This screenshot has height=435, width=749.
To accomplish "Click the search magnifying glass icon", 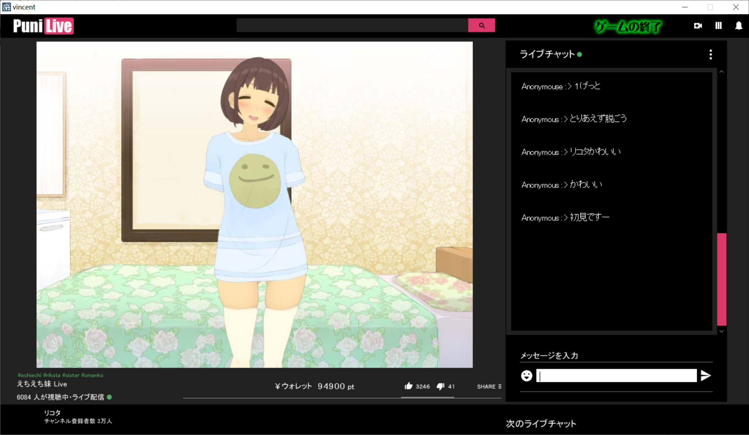I will [x=481, y=25].
